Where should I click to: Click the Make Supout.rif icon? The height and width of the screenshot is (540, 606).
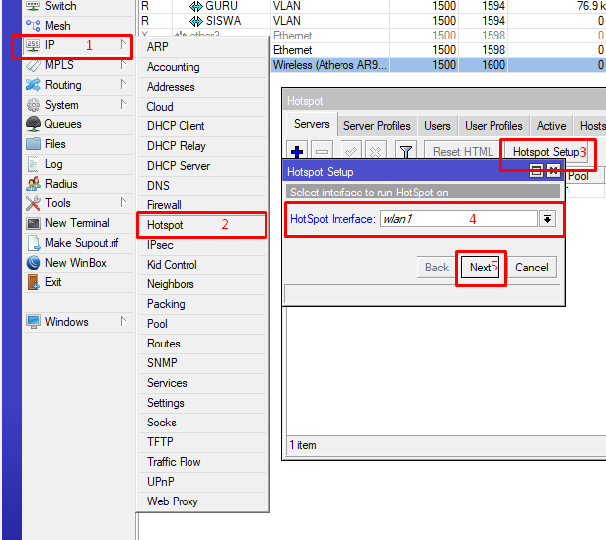pyautogui.click(x=34, y=243)
